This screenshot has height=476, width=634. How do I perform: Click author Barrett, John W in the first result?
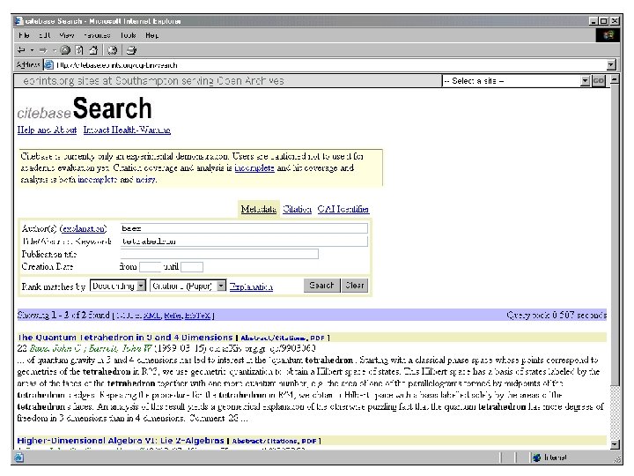pyautogui.click(x=121, y=348)
